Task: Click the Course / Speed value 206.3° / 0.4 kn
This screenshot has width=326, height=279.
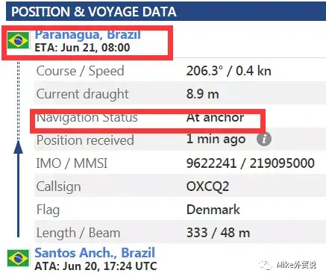Action: pos(229,71)
